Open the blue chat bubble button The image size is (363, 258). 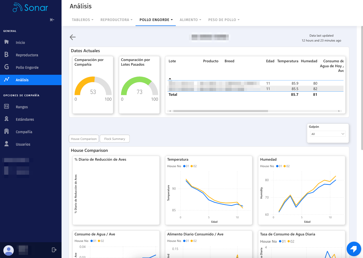354,249
